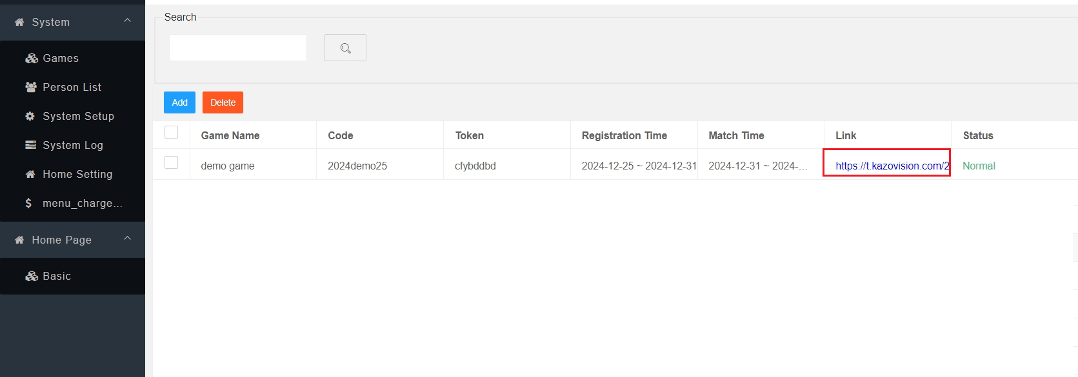1078x377 pixels.
Task: Click the Registration Time column header
Action: point(624,135)
